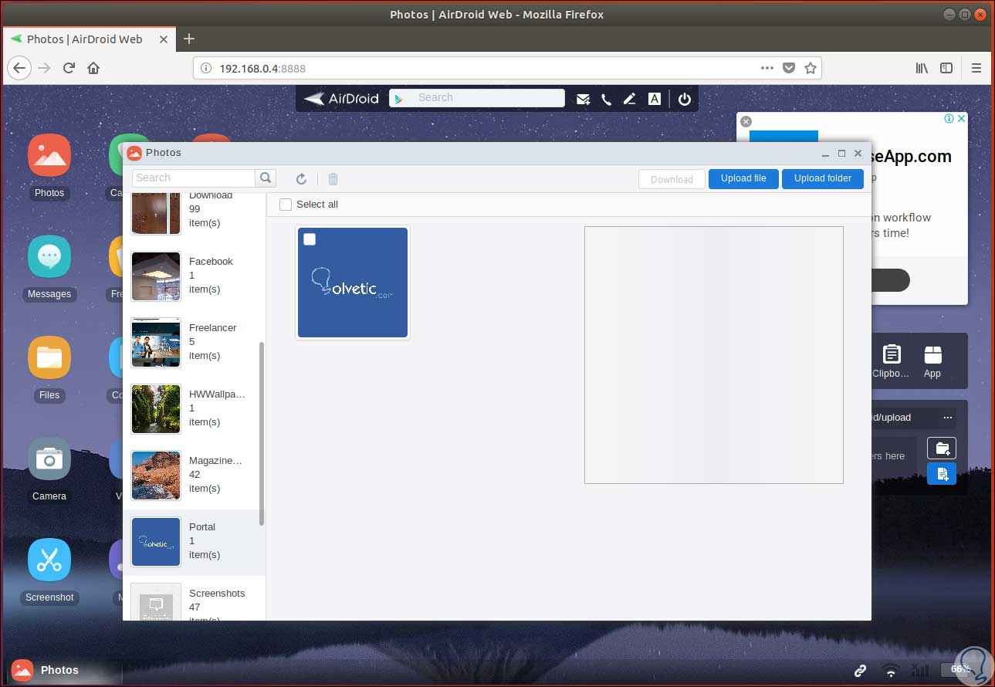Open the Download album

[194, 215]
